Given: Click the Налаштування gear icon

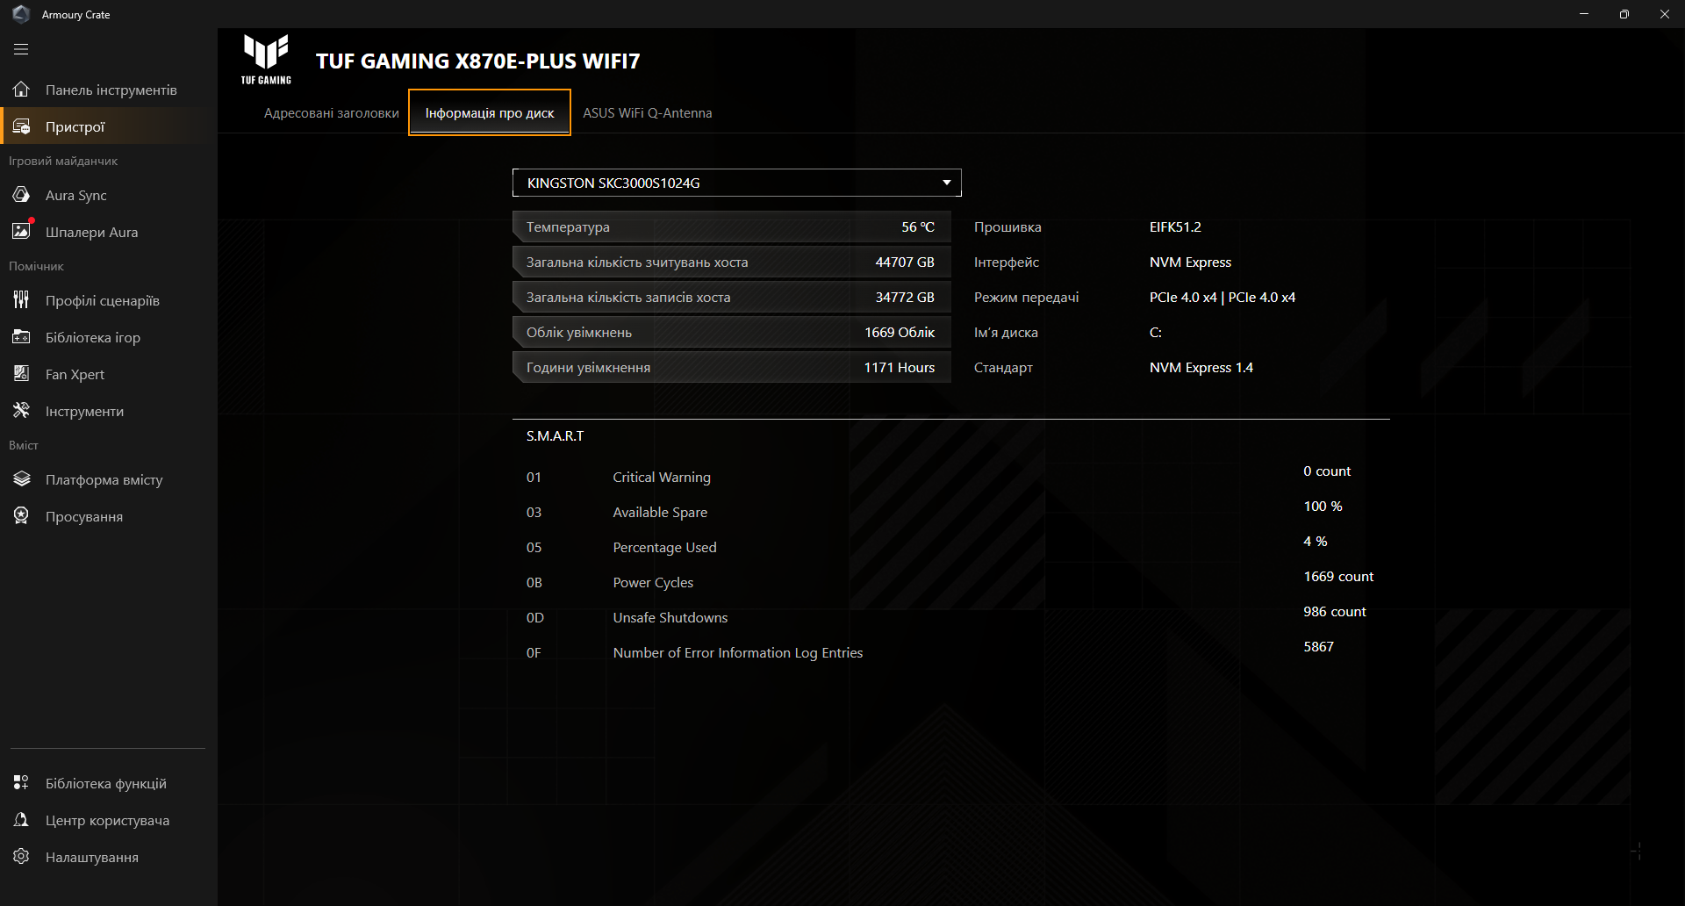Looking at the screenshot, I should point(21,857).
